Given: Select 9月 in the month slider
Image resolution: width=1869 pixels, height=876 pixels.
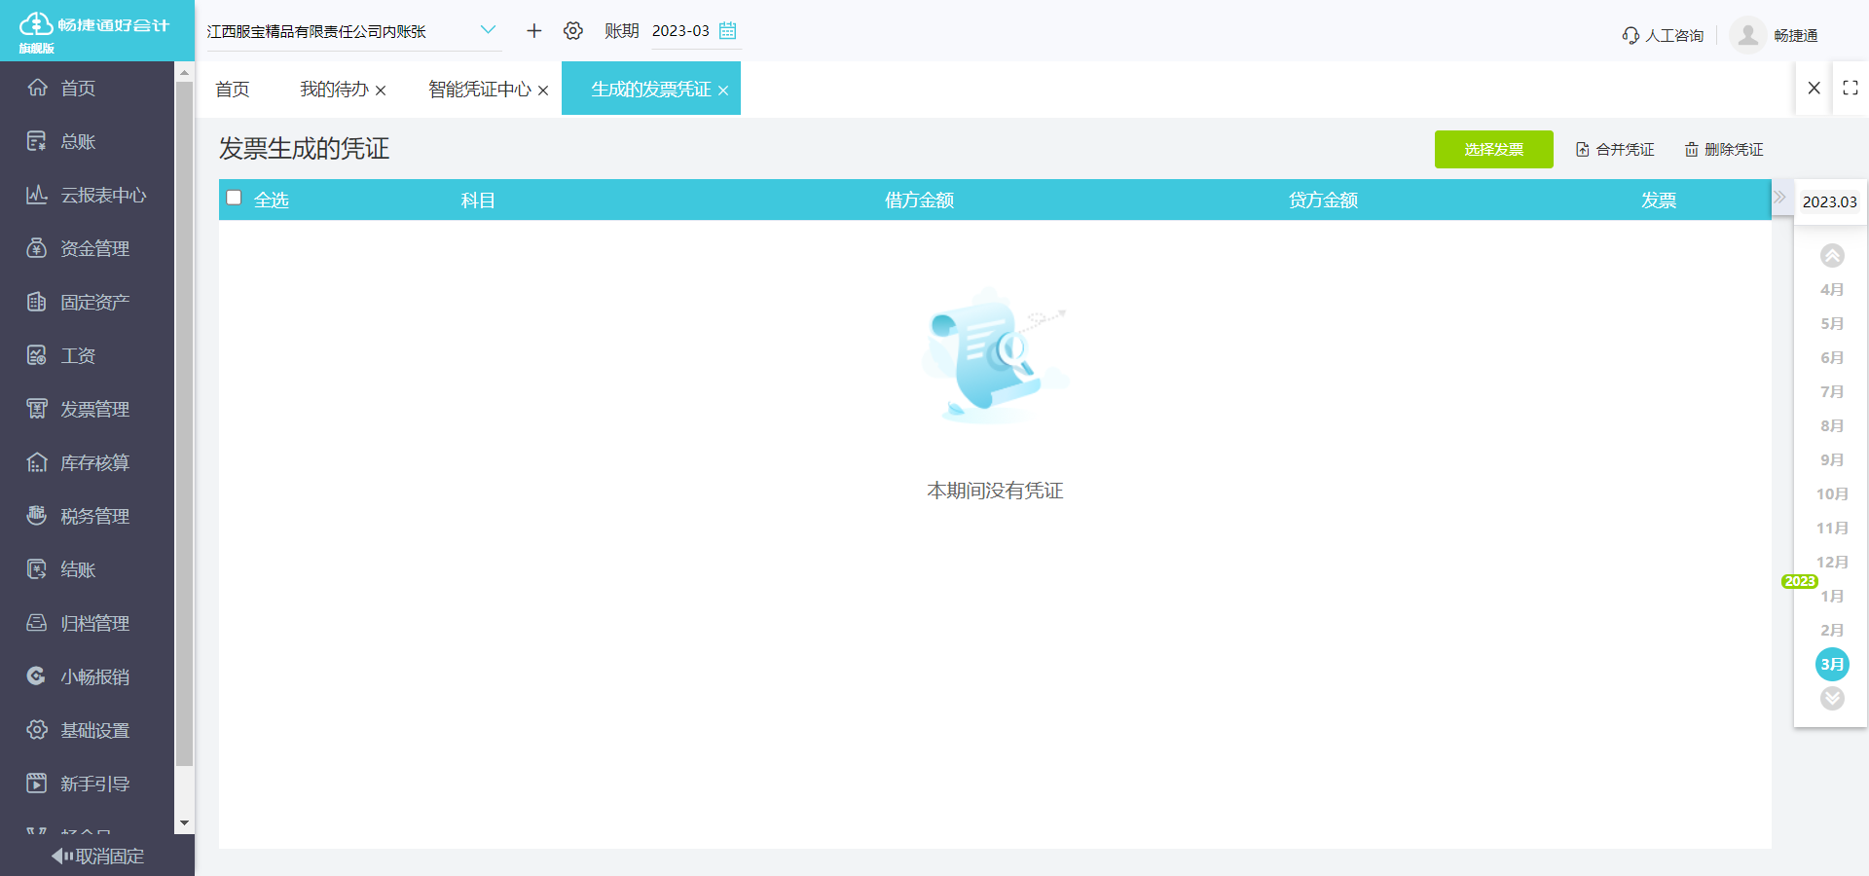Looking at the screenshot, I should (1831, 459).
